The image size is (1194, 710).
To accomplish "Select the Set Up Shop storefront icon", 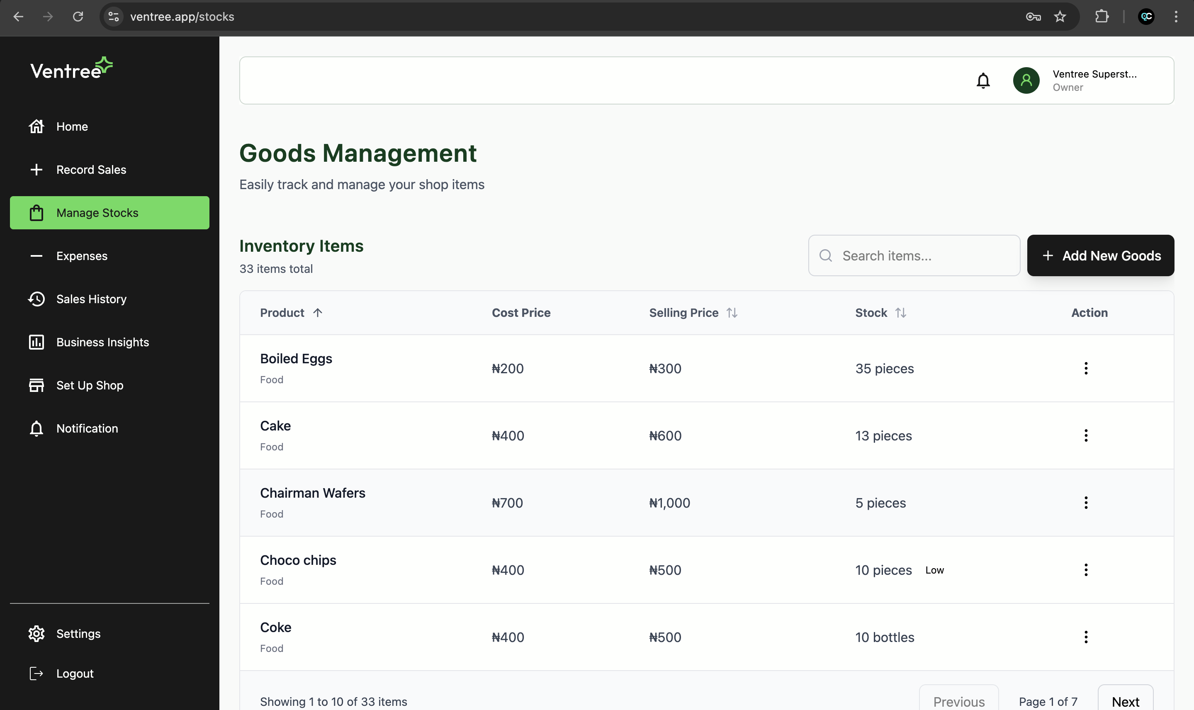I will click(37, 385).
